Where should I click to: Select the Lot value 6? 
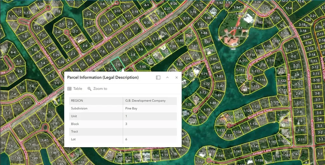(126, 139)
